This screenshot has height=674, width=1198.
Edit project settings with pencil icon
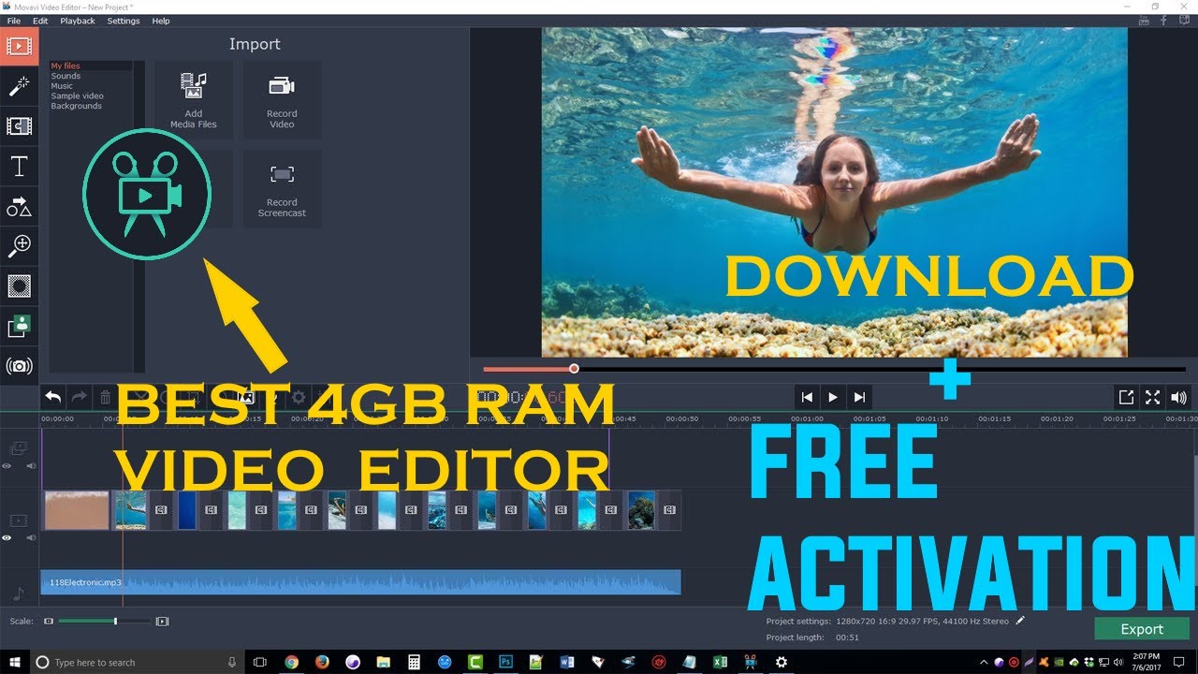point(1020,620)
